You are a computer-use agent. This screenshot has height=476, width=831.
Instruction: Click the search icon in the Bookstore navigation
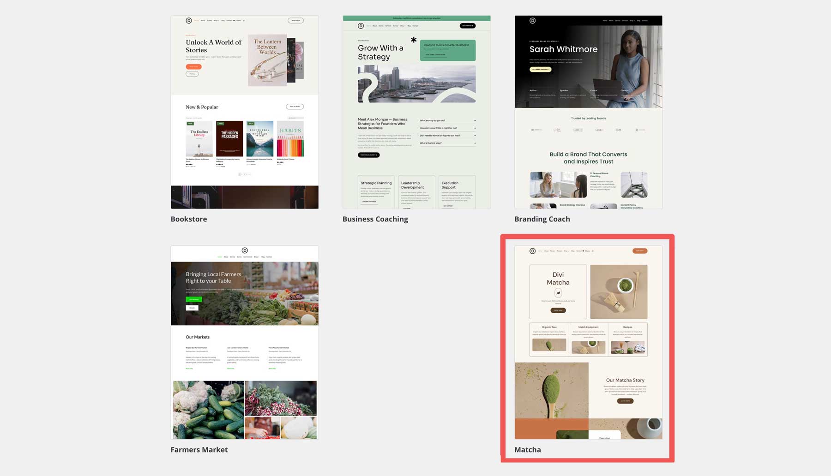(x=244, y=20)
